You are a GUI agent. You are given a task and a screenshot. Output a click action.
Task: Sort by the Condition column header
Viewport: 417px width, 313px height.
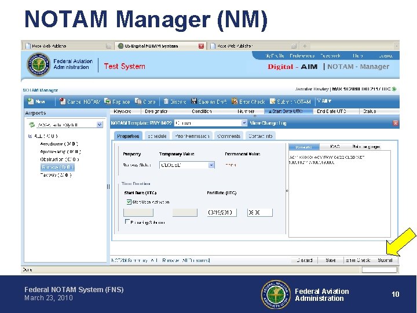point(202,111)
